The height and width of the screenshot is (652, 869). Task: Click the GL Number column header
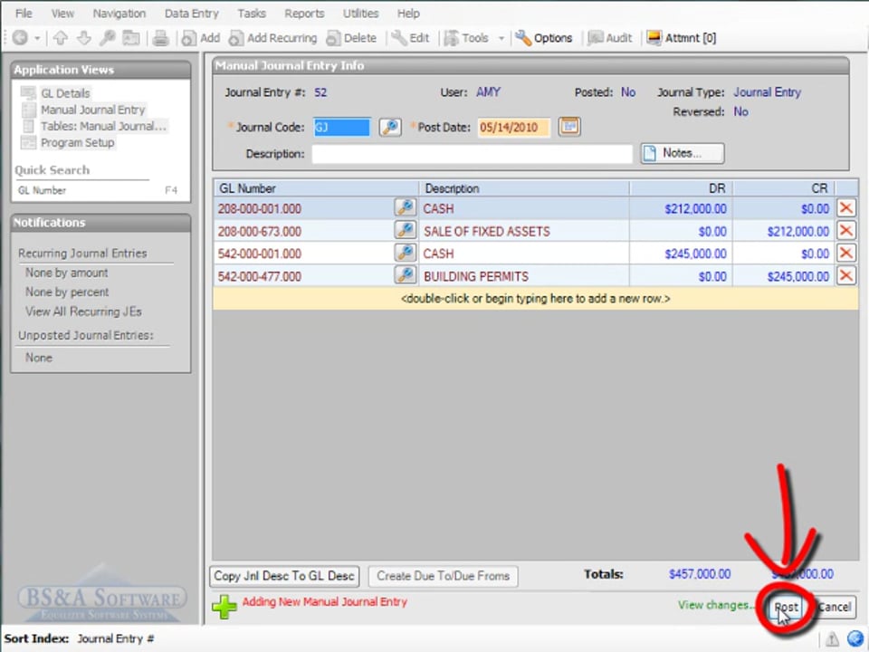point(317,188)
